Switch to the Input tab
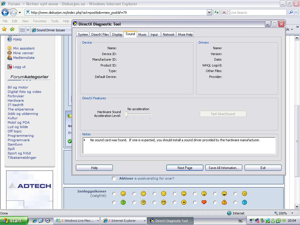This screenshot has height=225, width=300. (154, 35)
